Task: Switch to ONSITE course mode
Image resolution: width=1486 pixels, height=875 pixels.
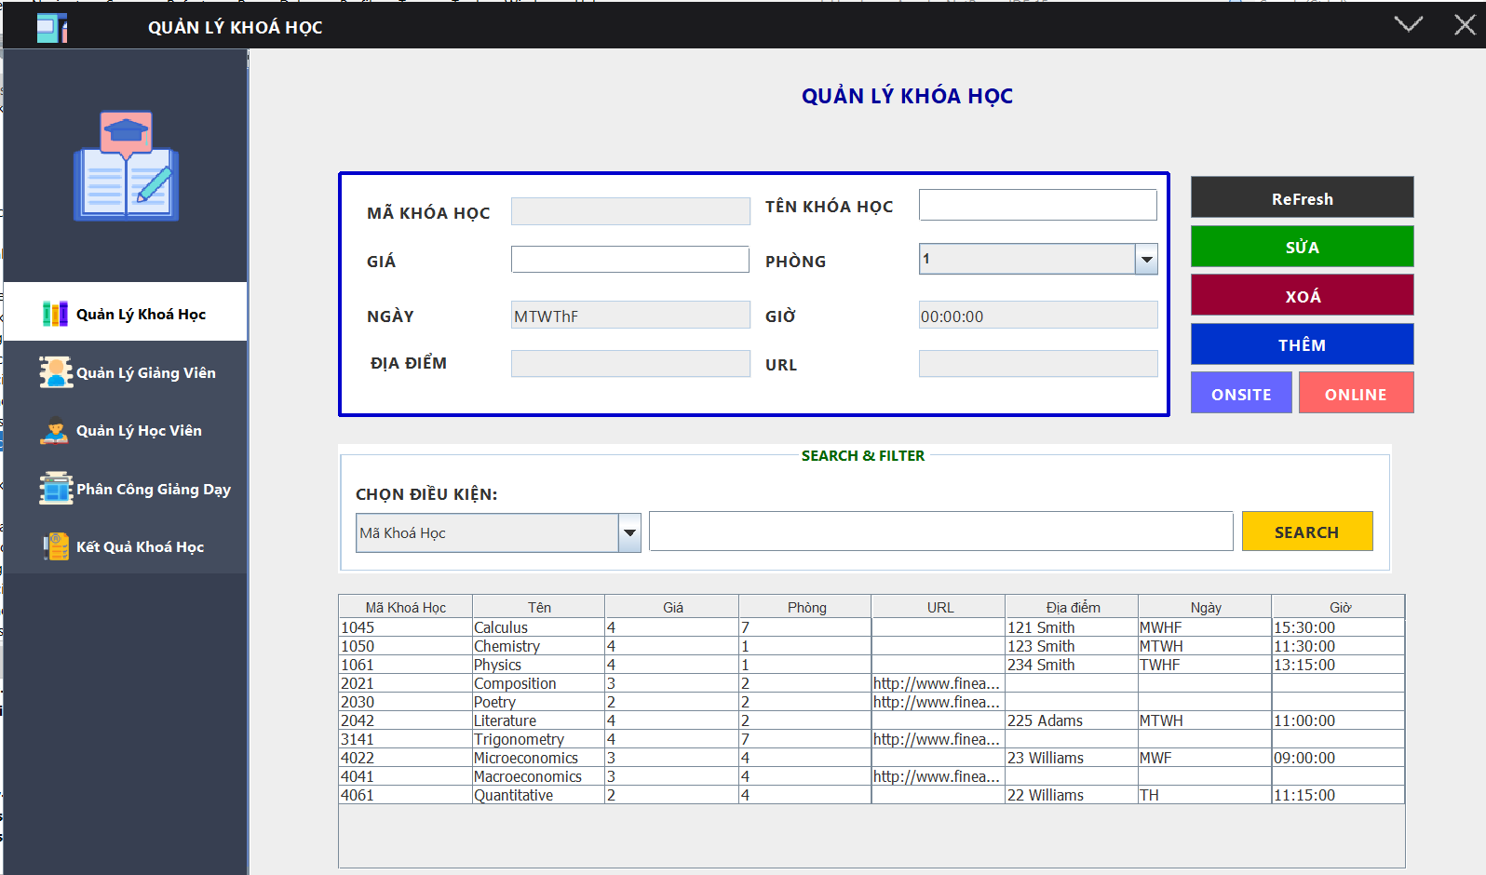Action: 1240,394
